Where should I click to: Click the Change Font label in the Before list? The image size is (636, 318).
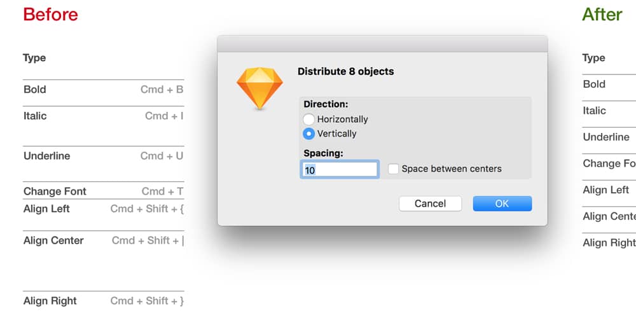pos(55,191)
